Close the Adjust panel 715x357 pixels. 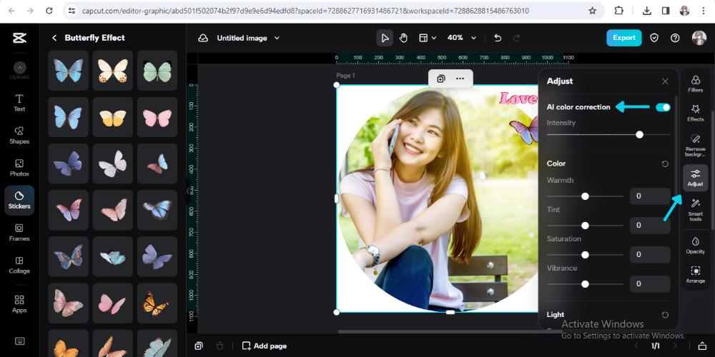tap(665, 81)
